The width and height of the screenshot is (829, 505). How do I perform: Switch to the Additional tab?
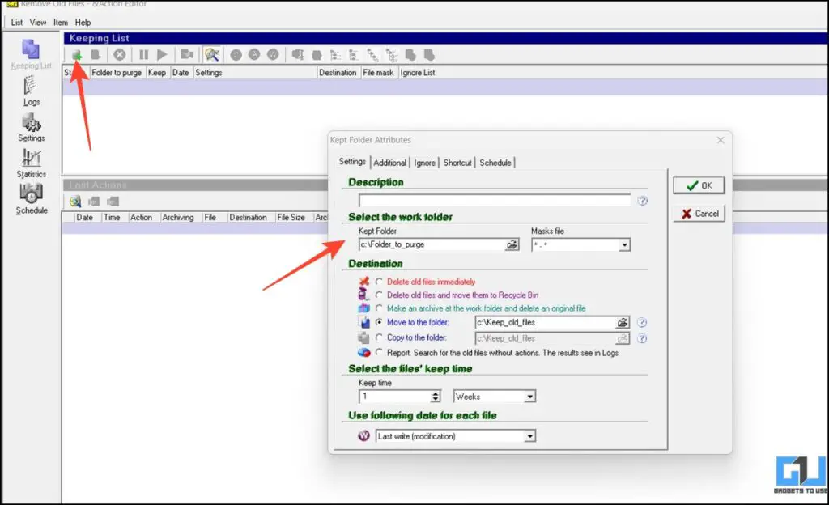389,163
